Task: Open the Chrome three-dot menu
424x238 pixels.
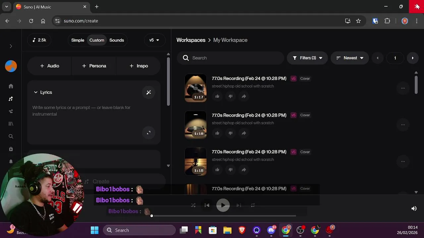Action: (417, 21)
